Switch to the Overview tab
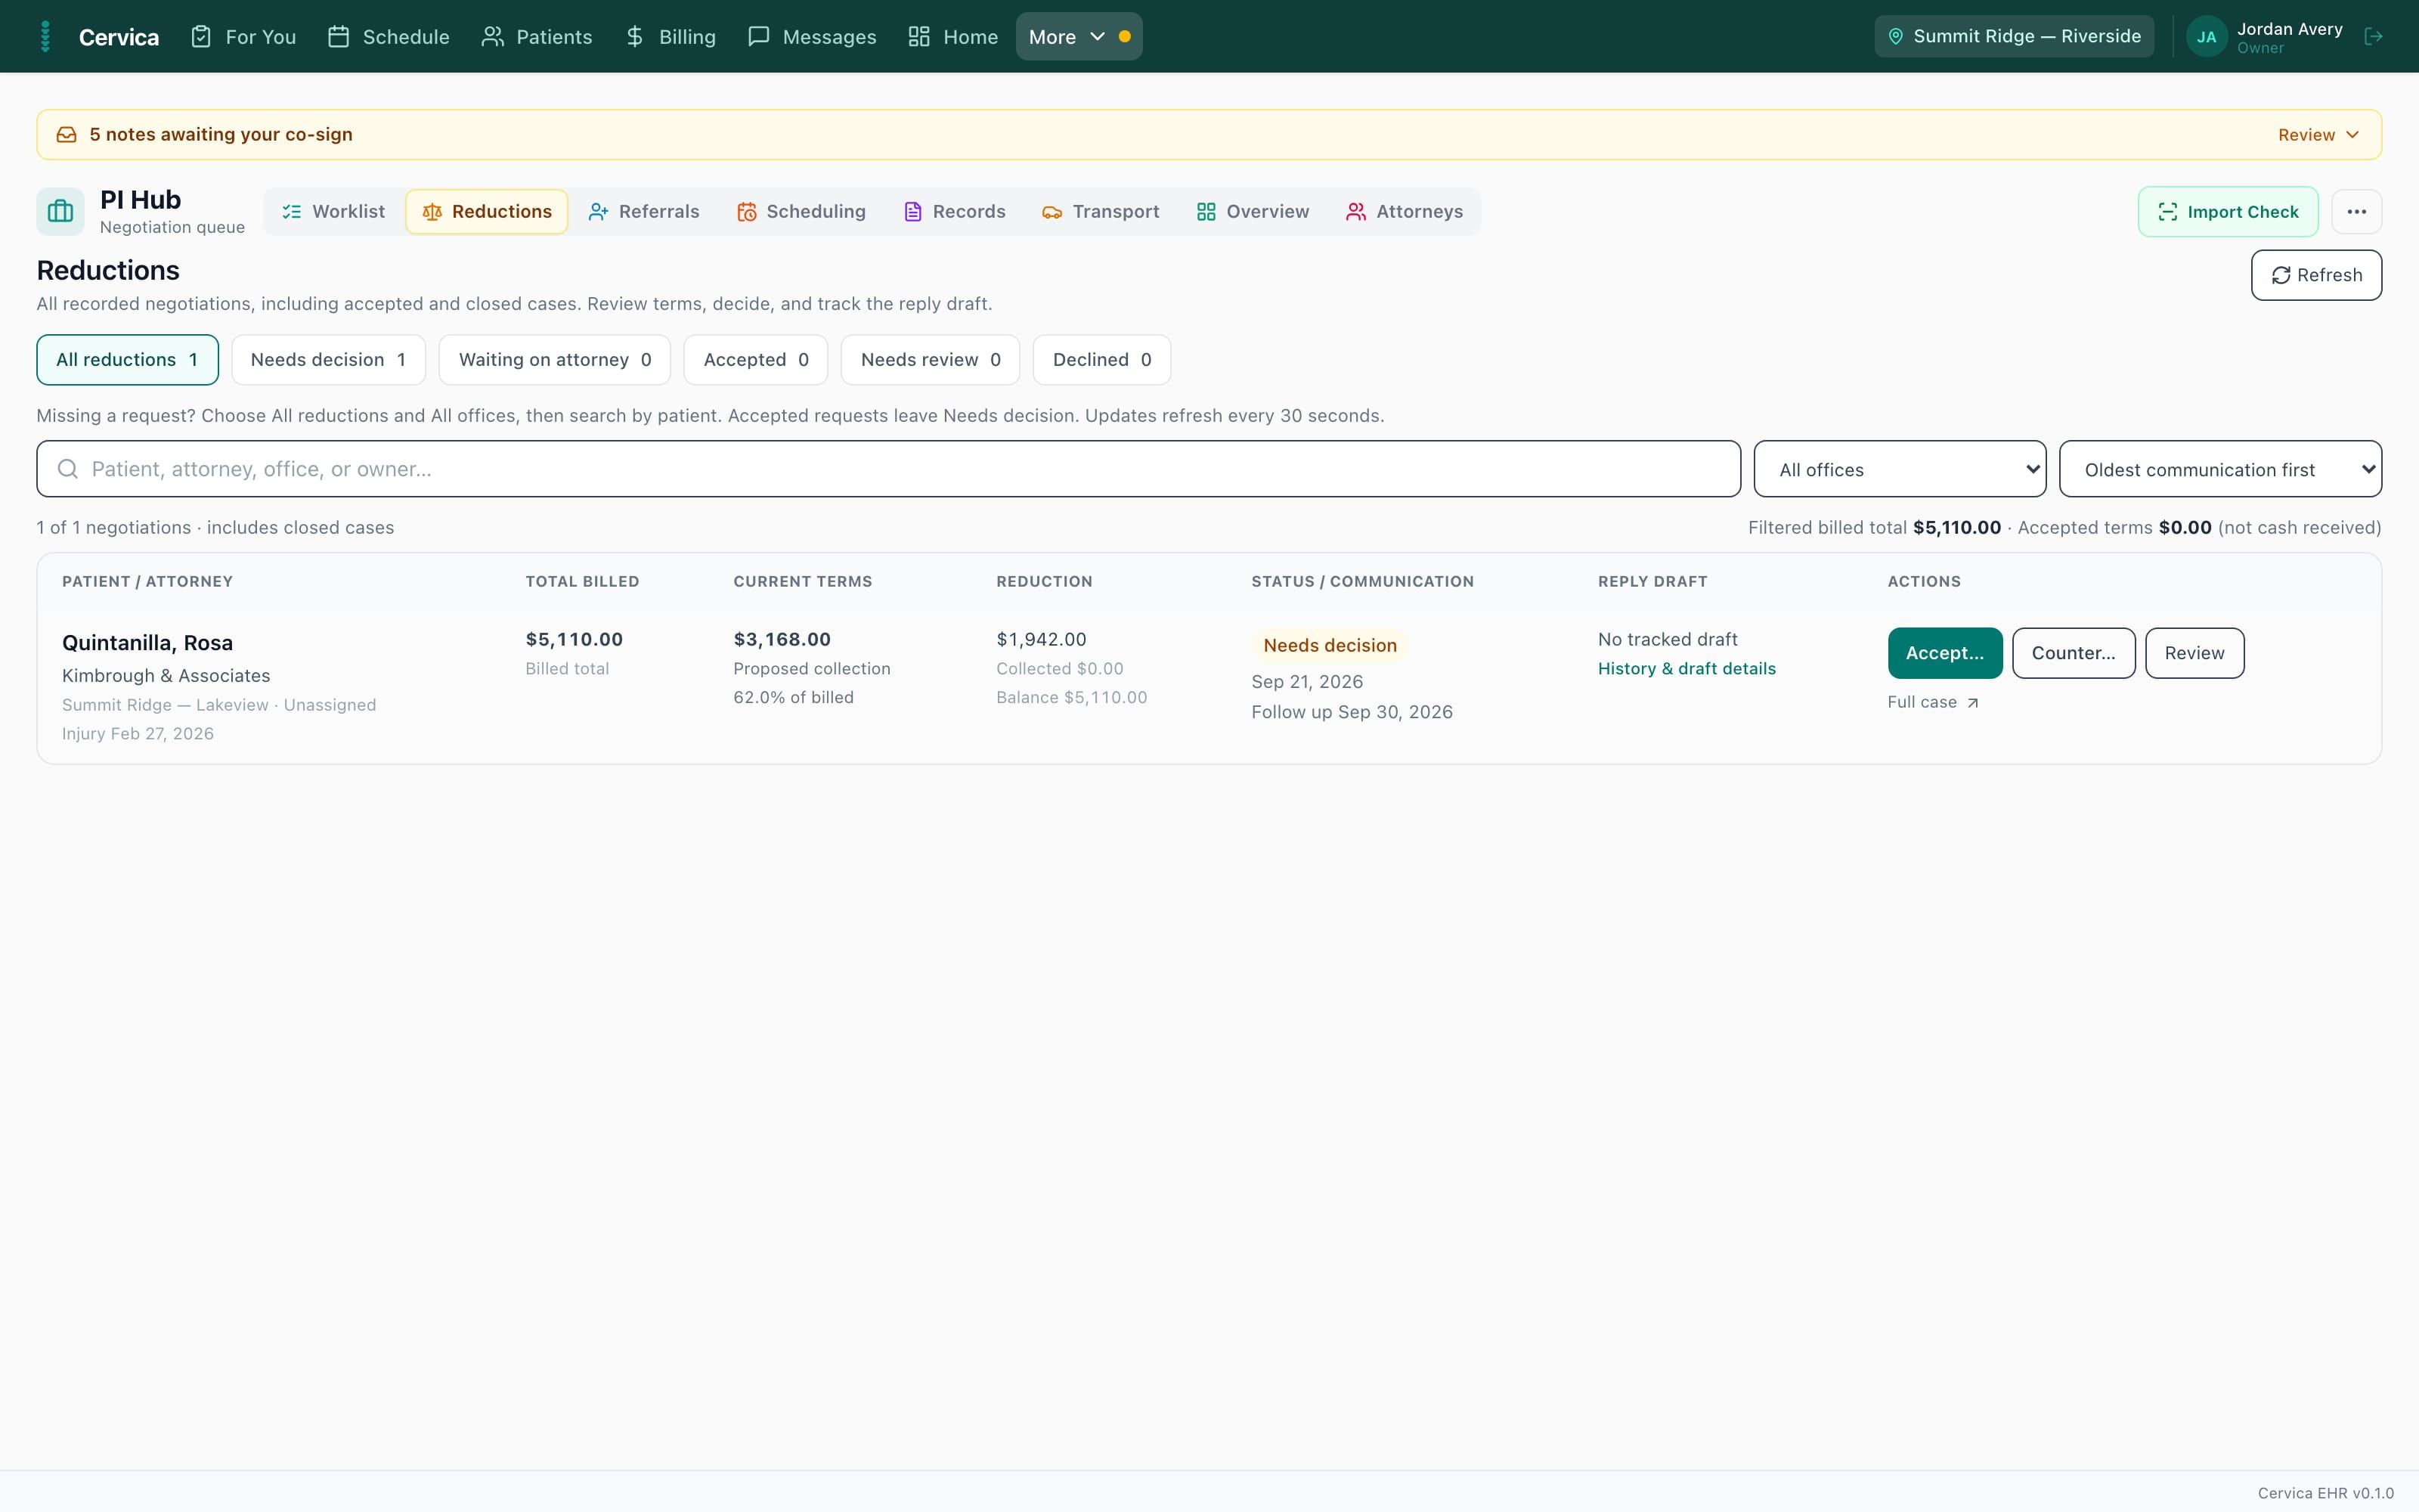This screenshot has width=2419, height=1512. [1253, 212]
